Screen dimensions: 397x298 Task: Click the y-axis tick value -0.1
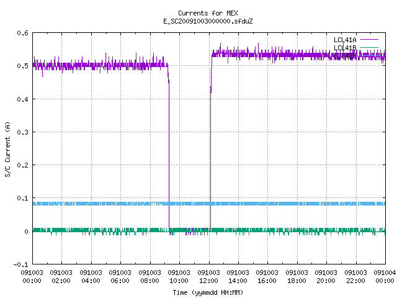(x=20, y=264)
